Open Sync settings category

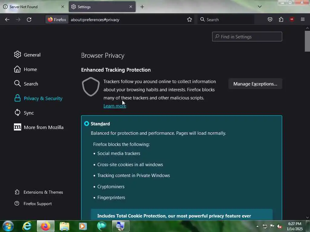click(x=24, y=113)
